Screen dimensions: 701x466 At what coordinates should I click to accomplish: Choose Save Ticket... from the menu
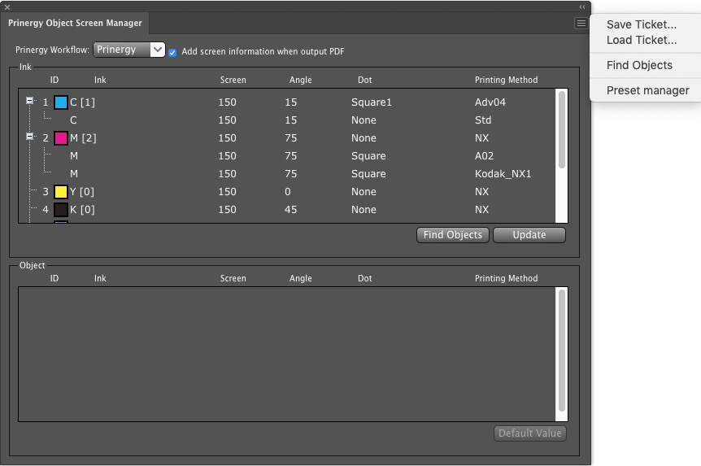tap(641, 25)
